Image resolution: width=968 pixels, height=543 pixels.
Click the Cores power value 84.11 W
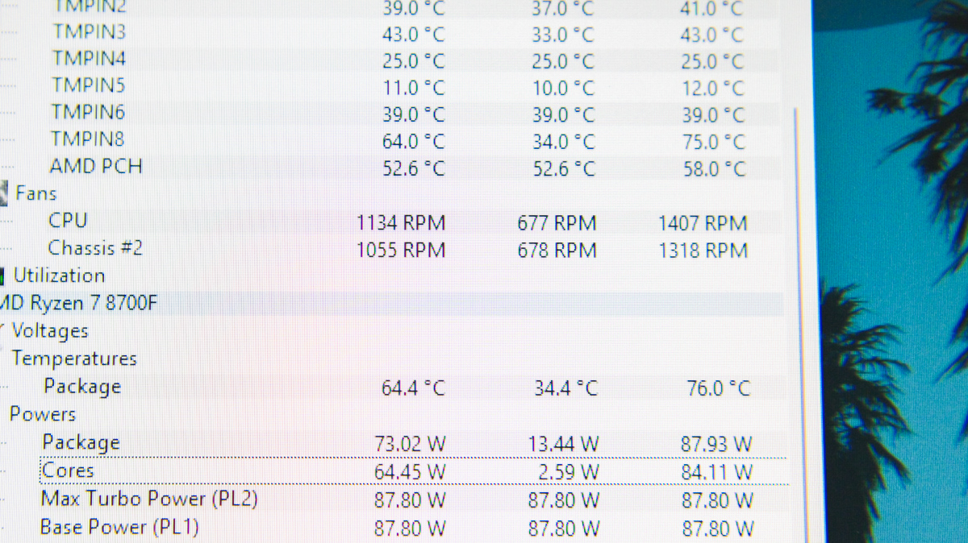pyautogui.click(x=717, y=471)
